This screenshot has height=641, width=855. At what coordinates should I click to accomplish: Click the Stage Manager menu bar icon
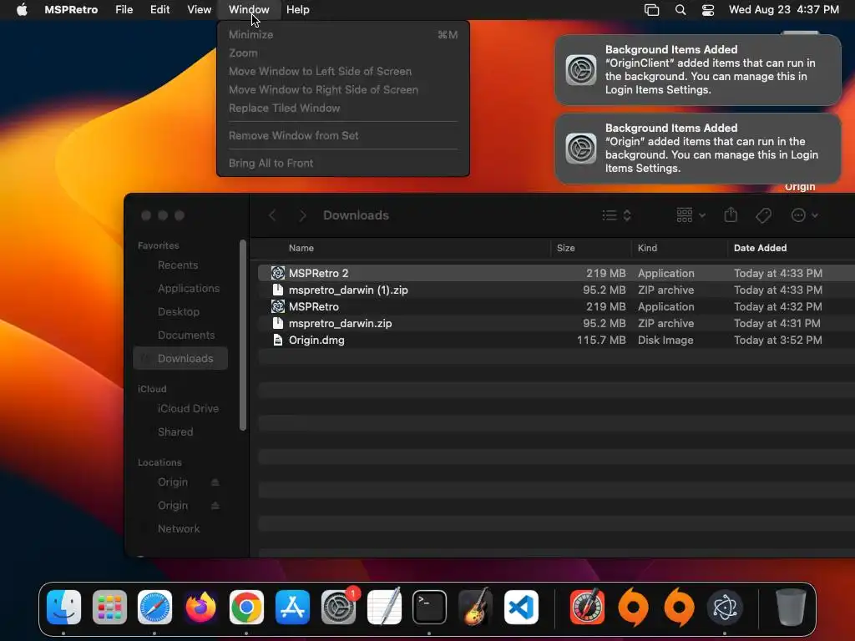(651, 9)
